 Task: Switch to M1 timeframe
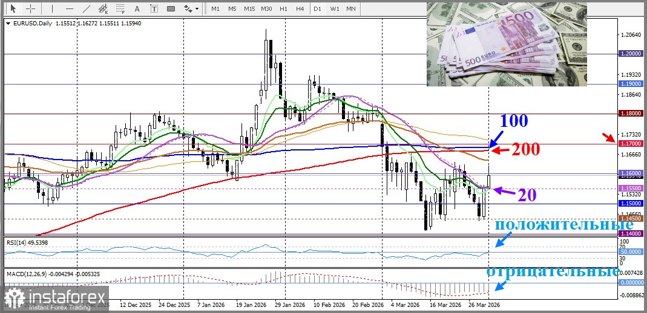coord(215,8)
